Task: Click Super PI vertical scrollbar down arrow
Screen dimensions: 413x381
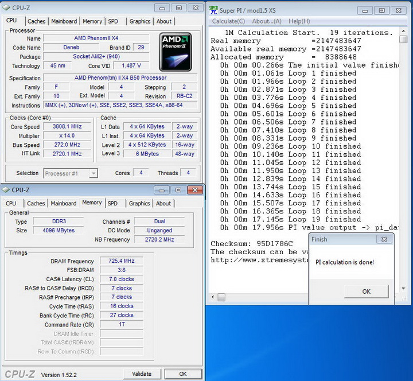Action: click(403, 289)
